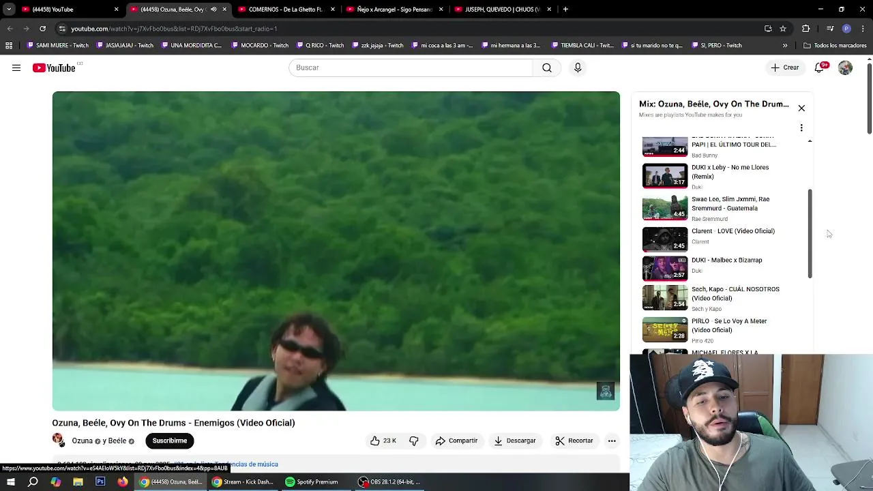The image size is (873, 491).
Task: Click the magnifier search button
Action: [x=547, y=68]
